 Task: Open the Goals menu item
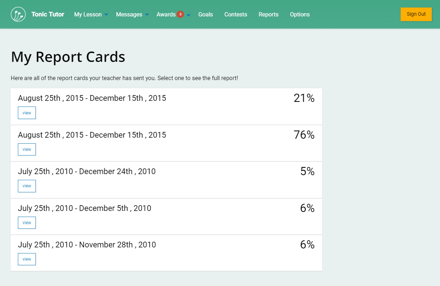click(x=205, y=14)
